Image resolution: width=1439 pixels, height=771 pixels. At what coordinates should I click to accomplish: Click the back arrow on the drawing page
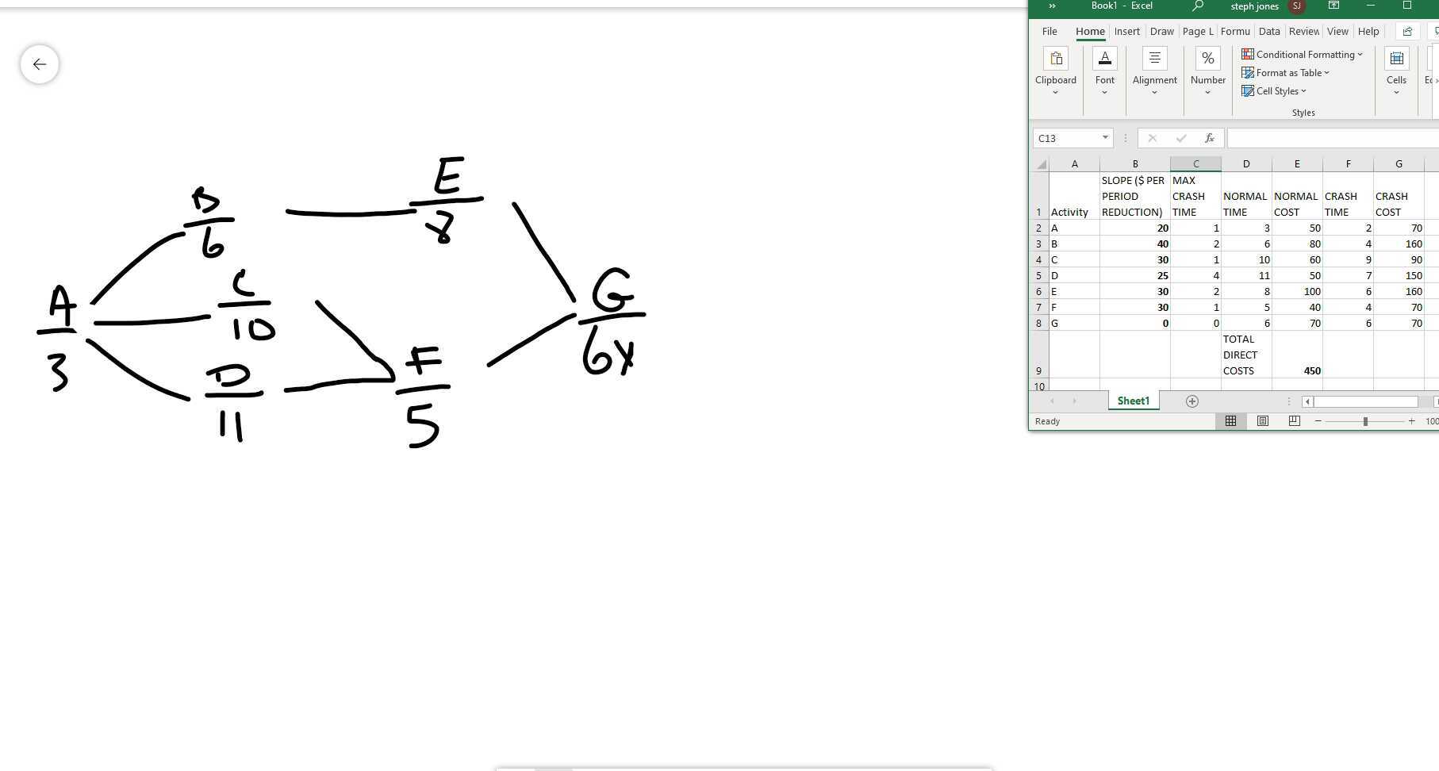[x=40, y=64]
